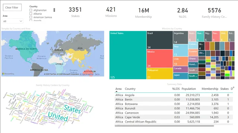Sort table by the Membership column header

pos(210,89)
